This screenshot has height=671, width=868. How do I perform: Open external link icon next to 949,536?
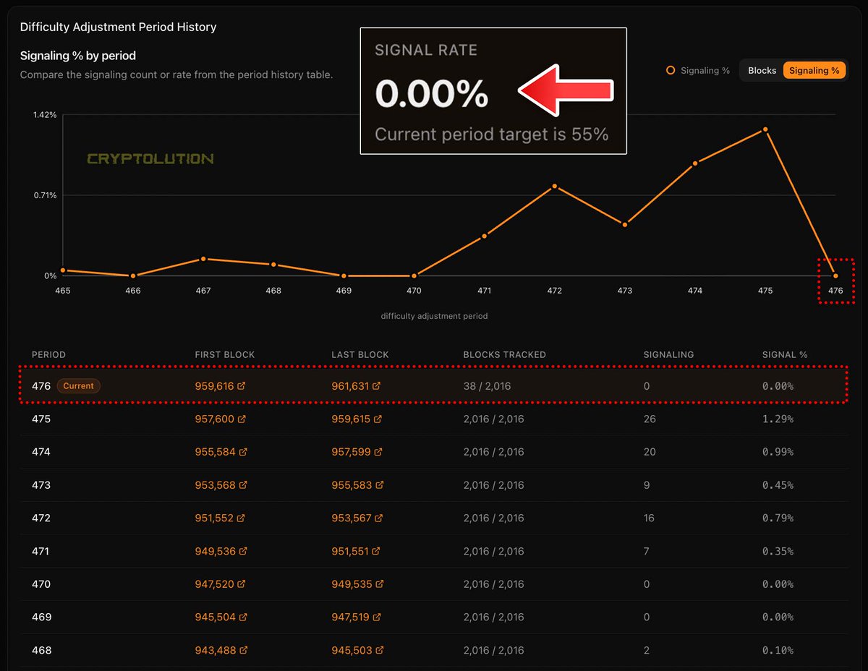pyautogui.click(x=243, y=551)
